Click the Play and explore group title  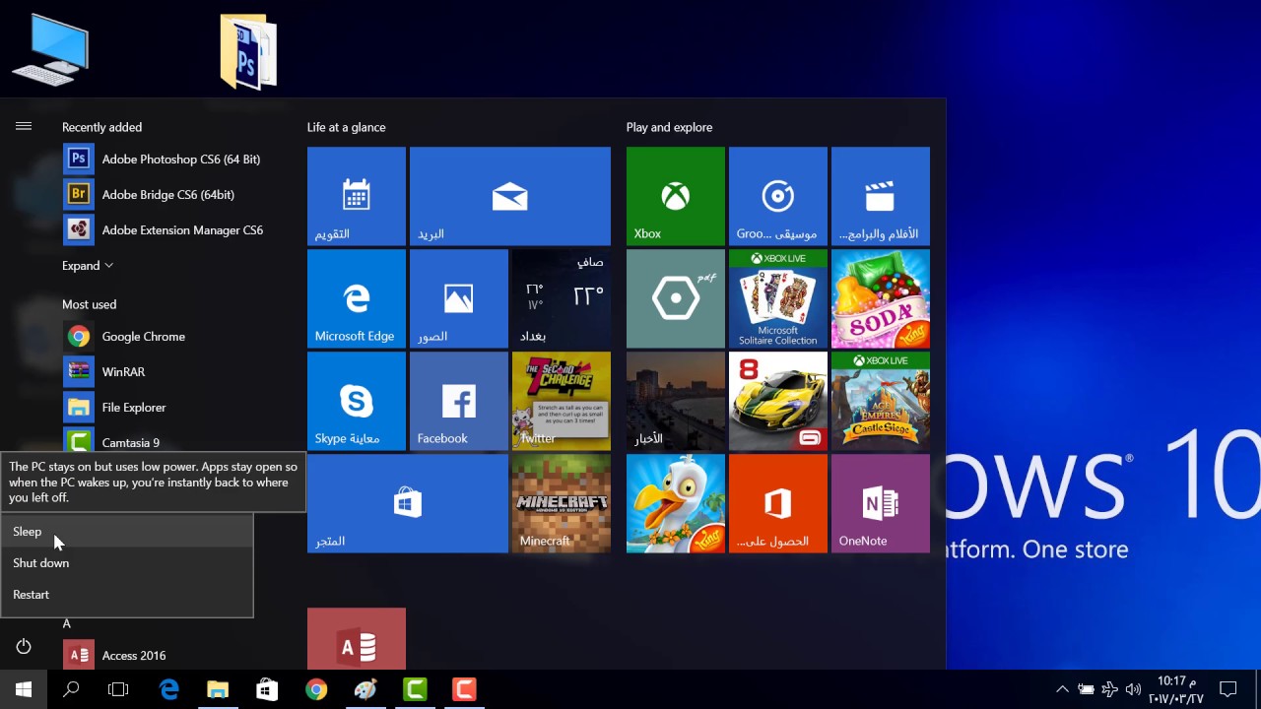pyautogui.click(x=669, y=127)
